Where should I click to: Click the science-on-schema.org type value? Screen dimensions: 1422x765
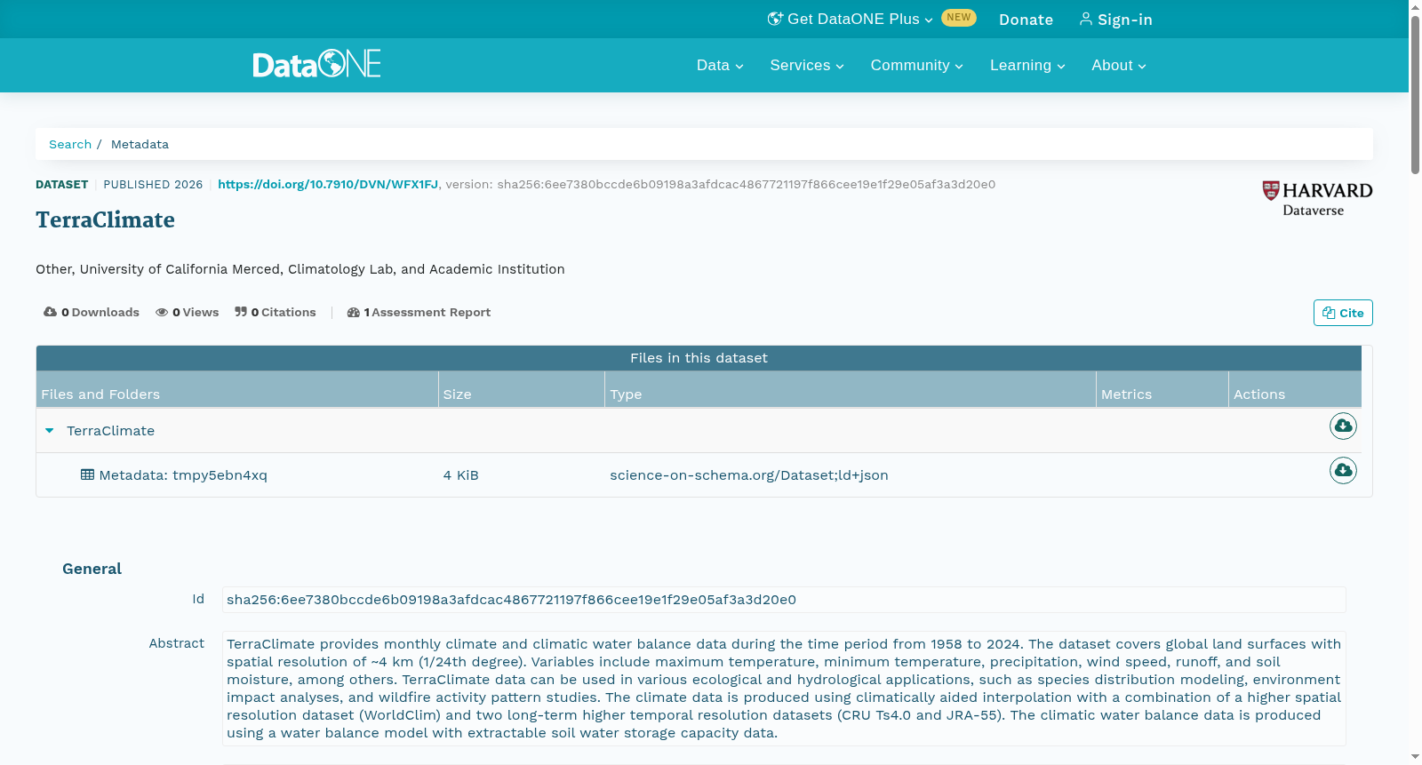point(749,475)
